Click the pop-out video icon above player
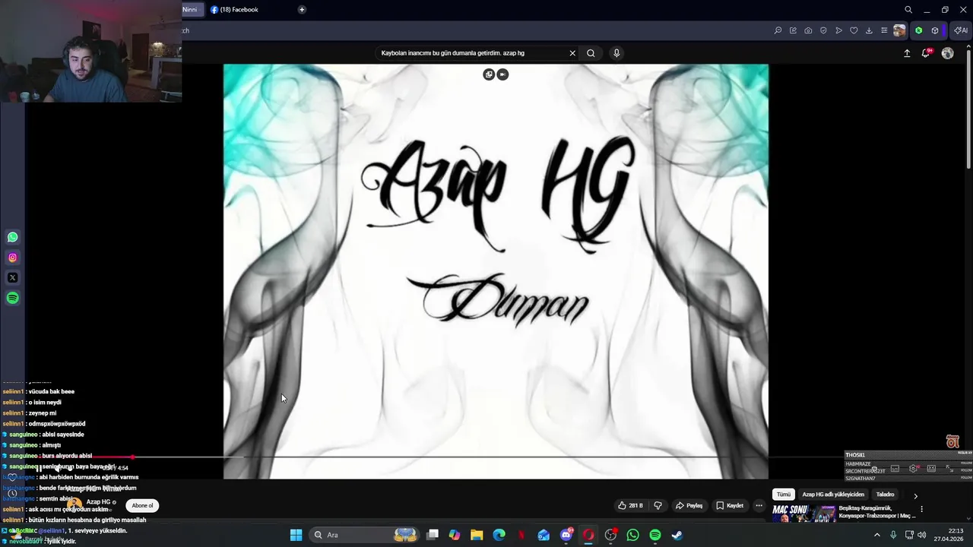Screen dimensions: 973x547 [489, 74]
